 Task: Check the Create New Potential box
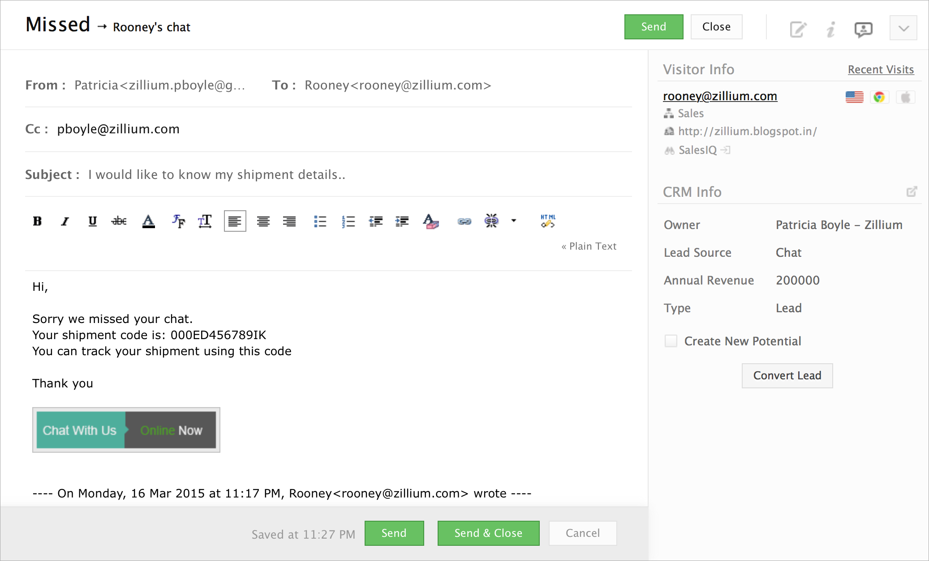(671, 341)
